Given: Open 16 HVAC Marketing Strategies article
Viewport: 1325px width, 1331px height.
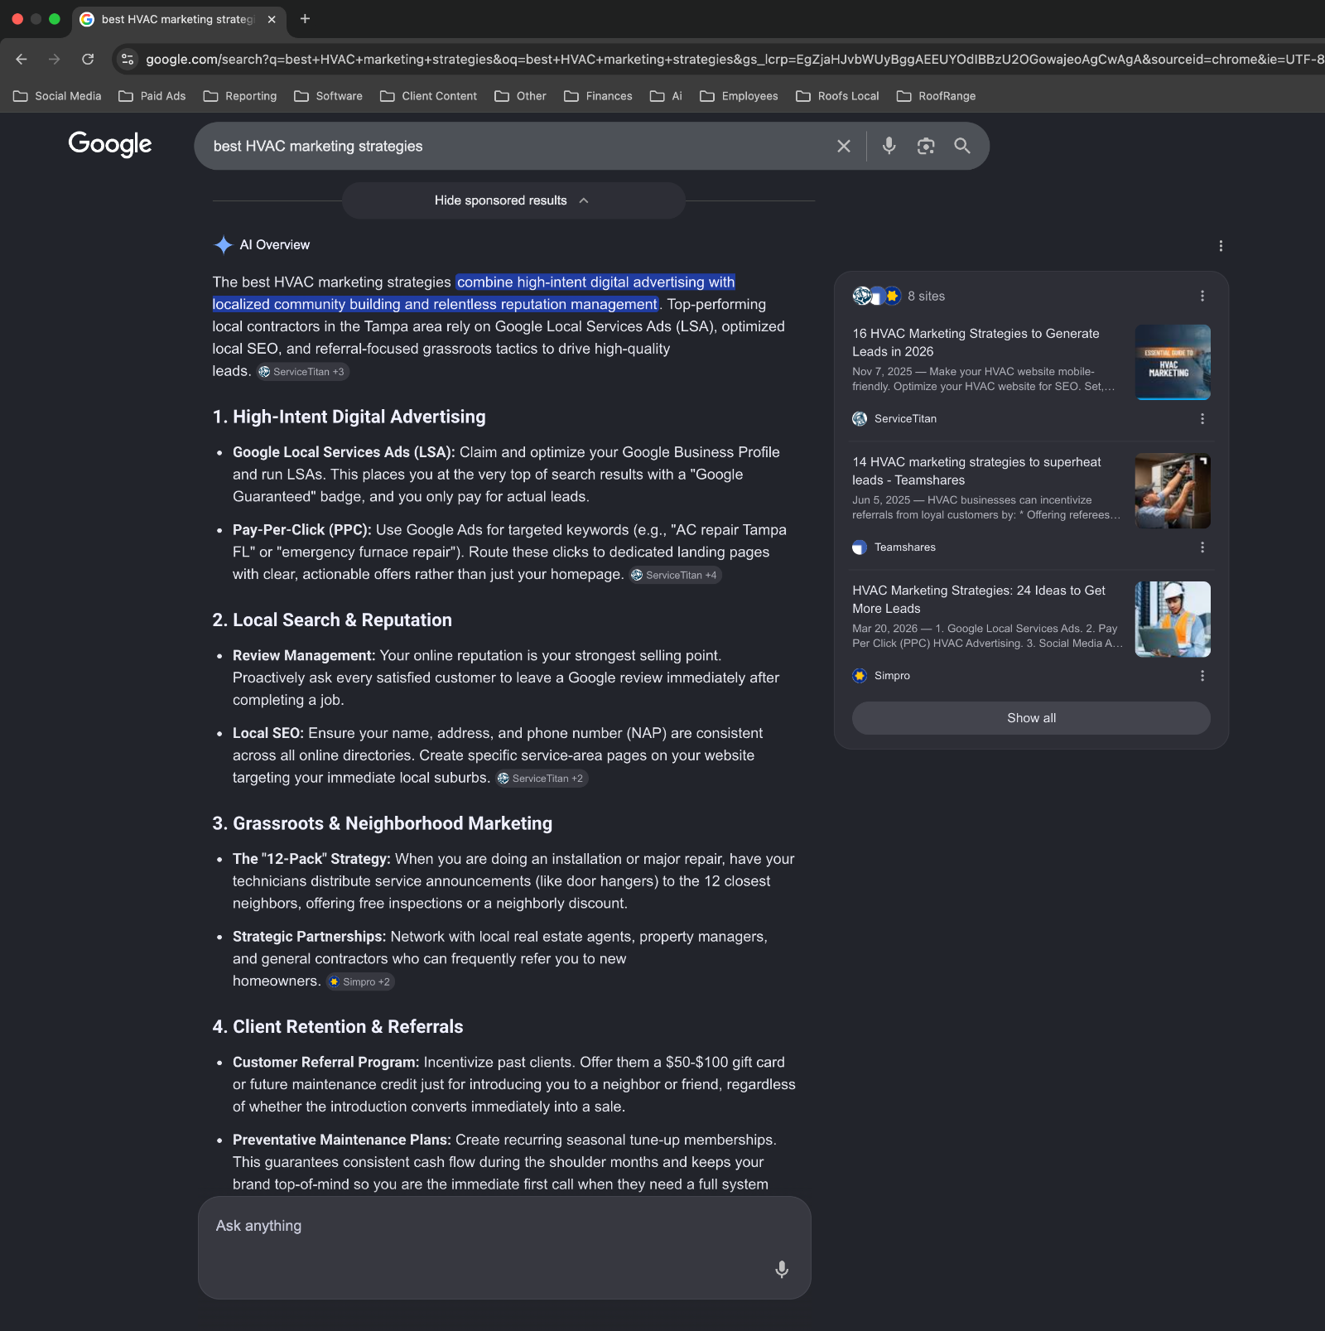Looking at the screenshot, I should 976,342.
